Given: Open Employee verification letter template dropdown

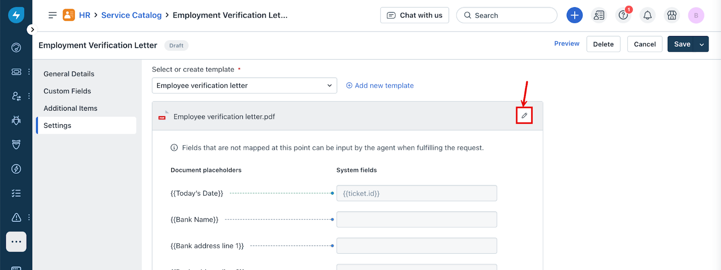Looking at the screenshot, I should coord(244,85).
